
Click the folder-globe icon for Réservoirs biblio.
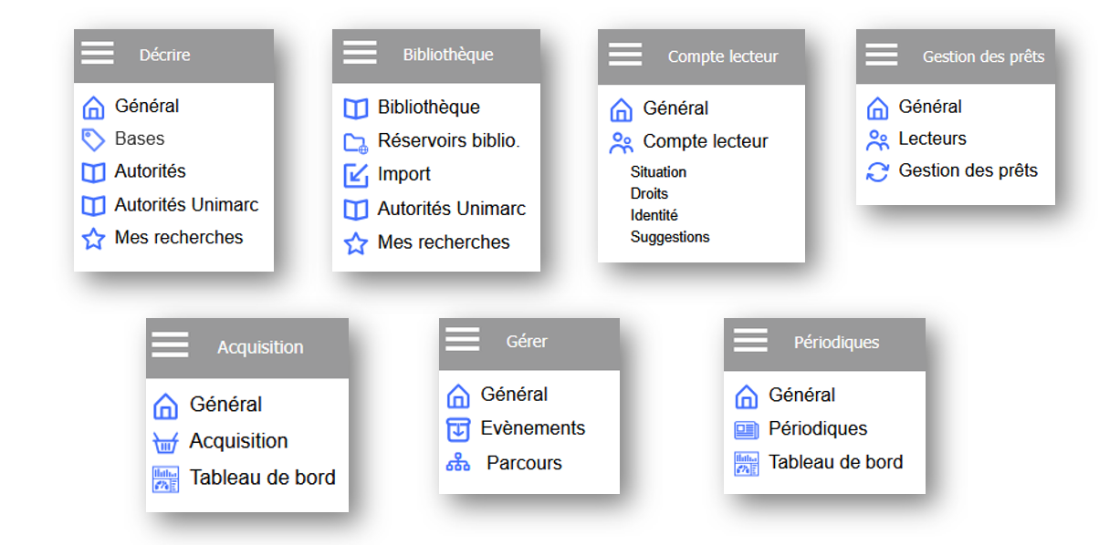click(x=355, y=142)
